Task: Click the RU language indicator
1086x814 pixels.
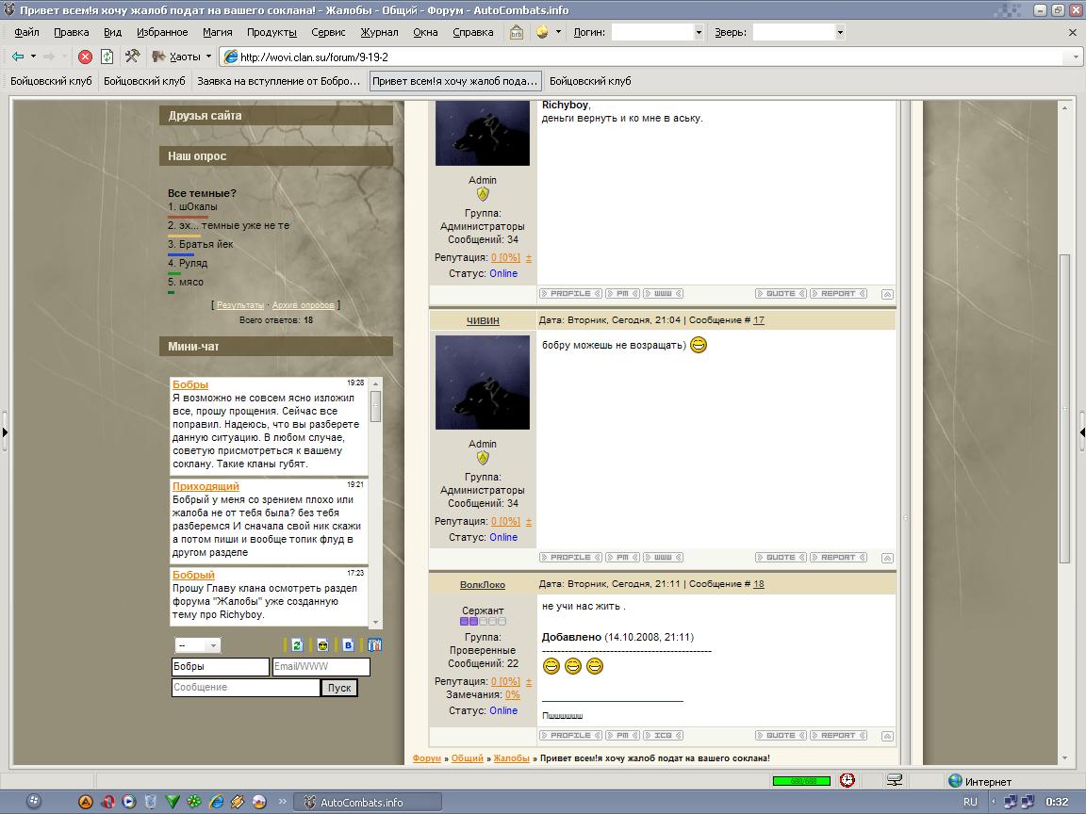Action: tap(970, 802)
